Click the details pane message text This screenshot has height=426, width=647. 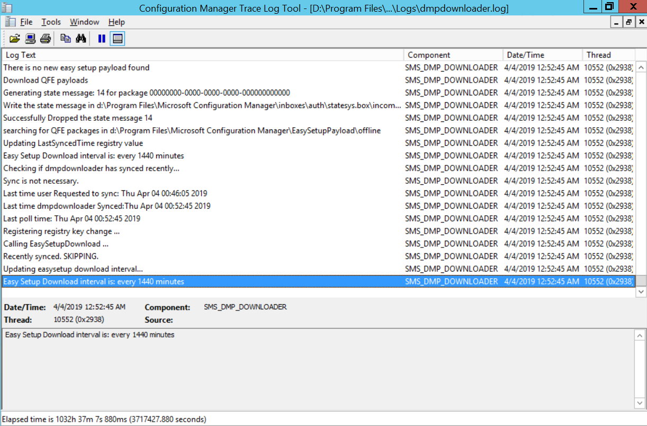[90, 335]
